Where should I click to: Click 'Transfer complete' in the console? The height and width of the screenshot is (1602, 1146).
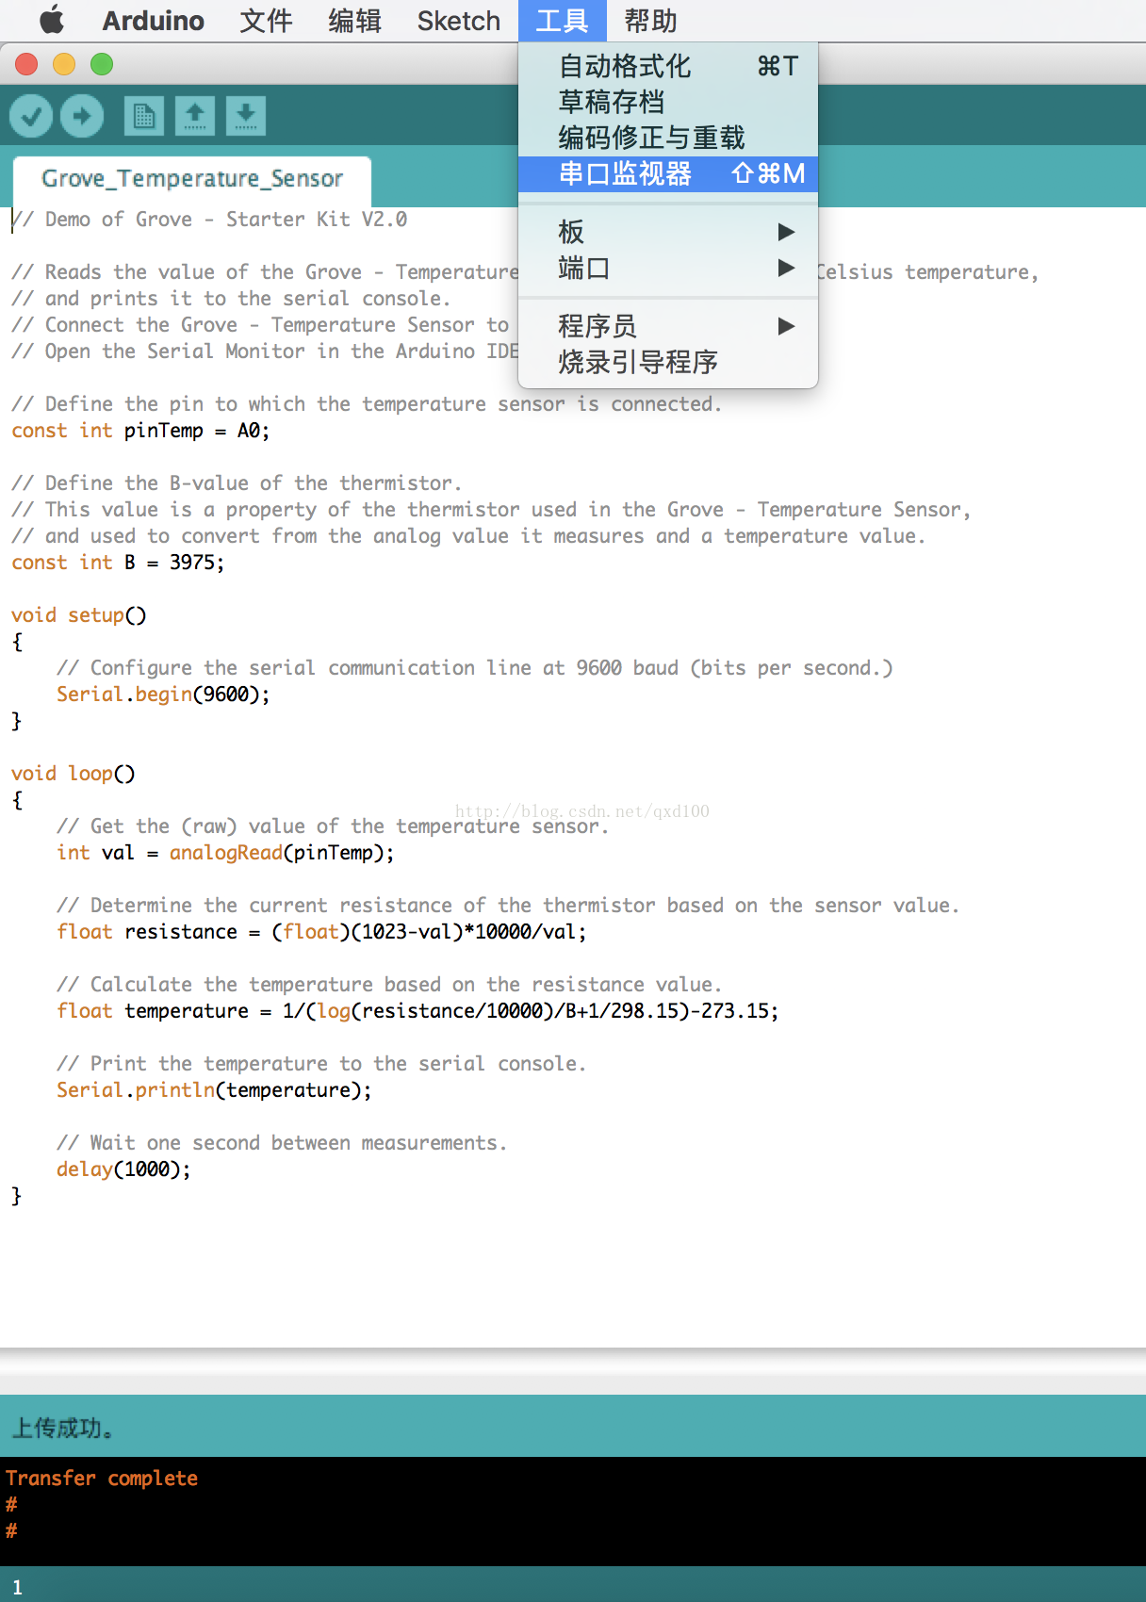click(102, 1479)
